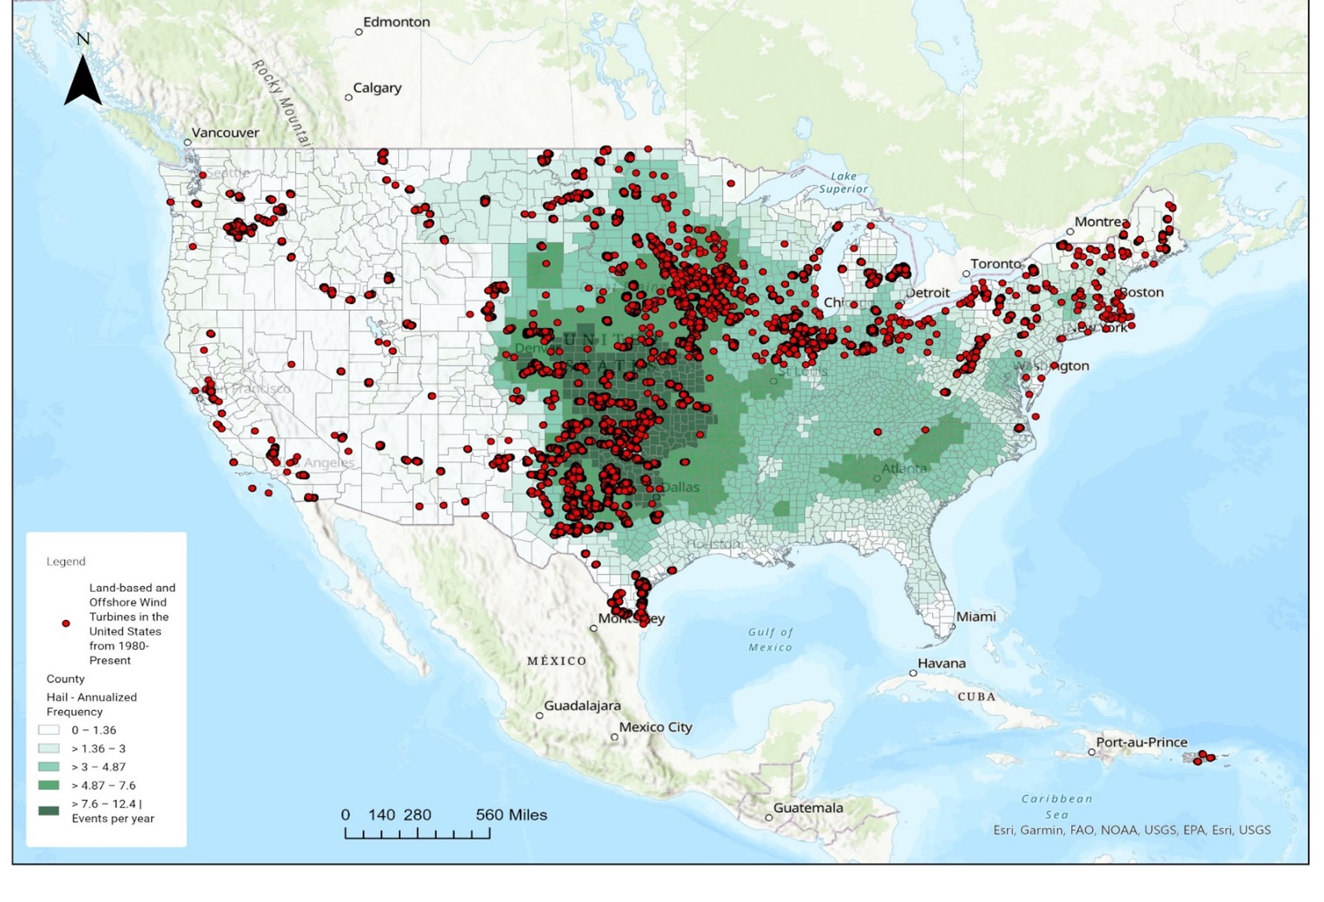Viewport: 1324px width, 902px height.
Task: Click the Dallas city label
Action: 680,487
